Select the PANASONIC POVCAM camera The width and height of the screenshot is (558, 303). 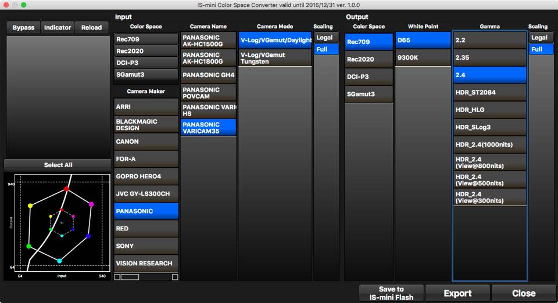[x=208, y=93]
